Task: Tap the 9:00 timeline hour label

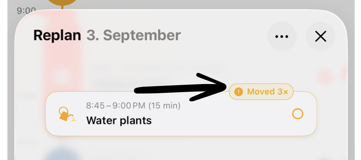Action: point(26,11)
